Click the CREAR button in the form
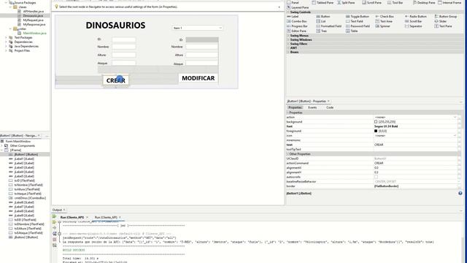This screenshot has height=263, width=467. [116, 80]
